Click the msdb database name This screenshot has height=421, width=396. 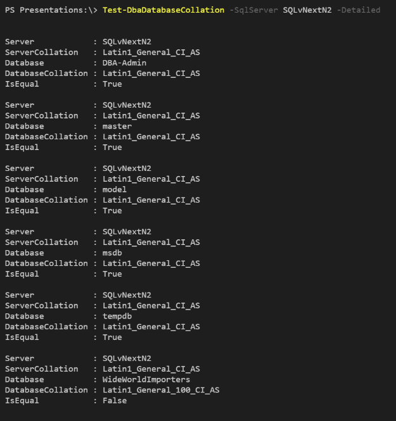click(112, 253)
